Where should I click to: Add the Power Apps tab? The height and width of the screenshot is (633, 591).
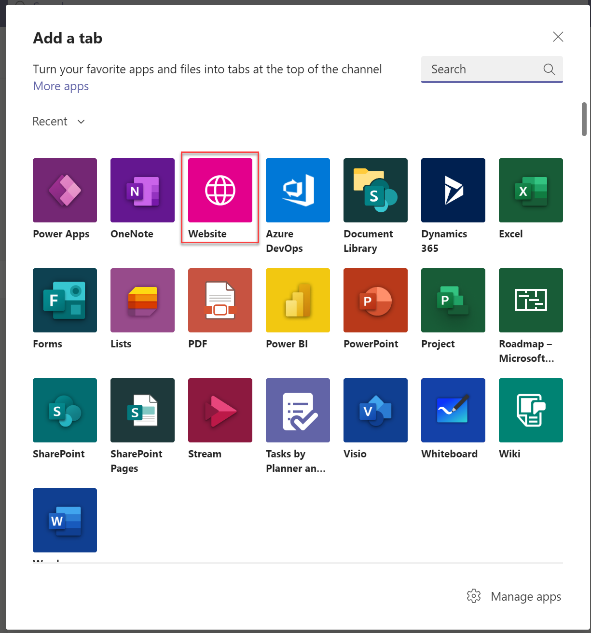click(x=65, y=191)
